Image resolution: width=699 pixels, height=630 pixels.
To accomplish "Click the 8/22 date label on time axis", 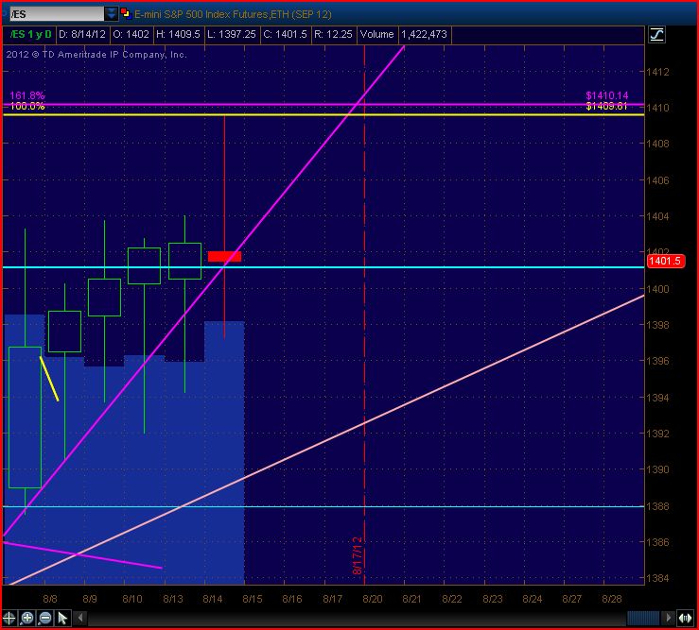I will (x=452, y=599).
